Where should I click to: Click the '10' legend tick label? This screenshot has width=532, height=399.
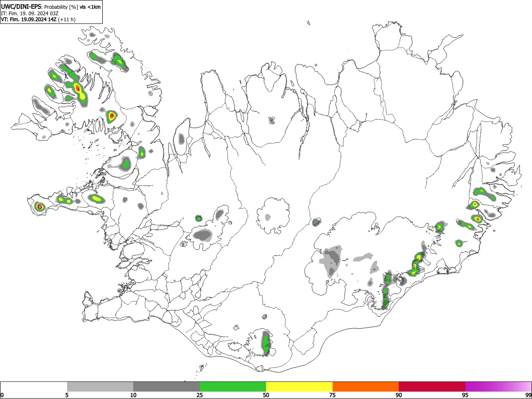pos(133,395)
